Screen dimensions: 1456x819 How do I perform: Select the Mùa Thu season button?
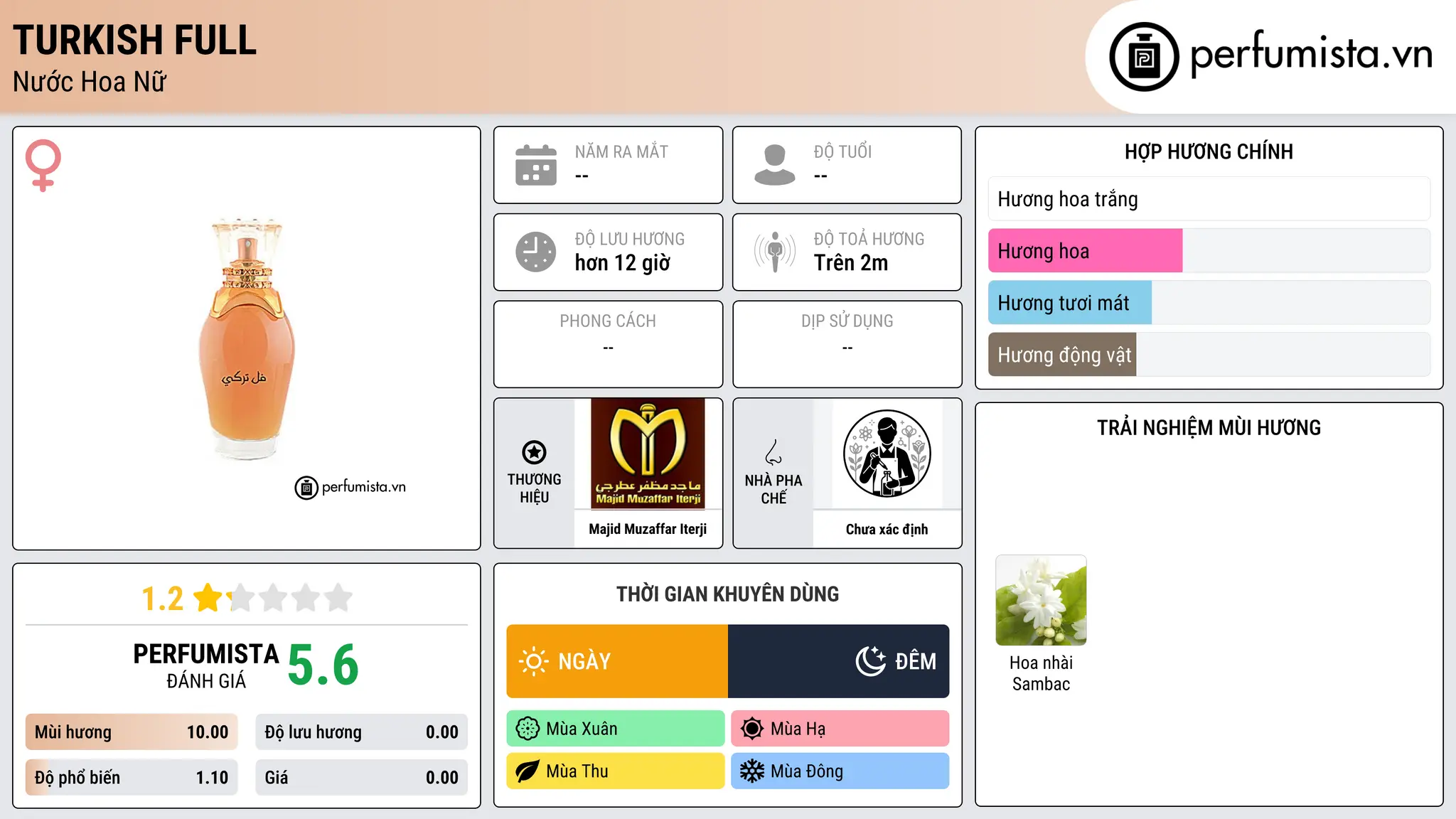616,771
